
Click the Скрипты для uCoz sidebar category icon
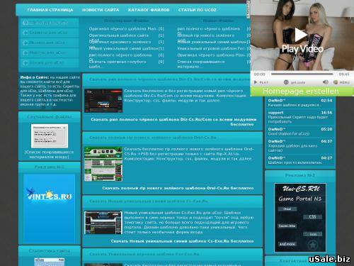point(25,33)
